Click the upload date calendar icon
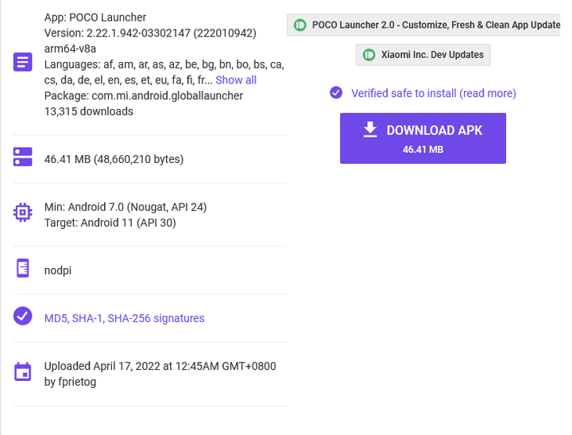This screenshot has height=435, width=572. pyautogui.click(x=22, y=372)
